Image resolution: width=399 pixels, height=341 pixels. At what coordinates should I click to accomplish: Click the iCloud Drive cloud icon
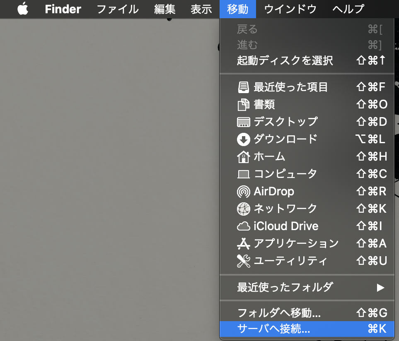click(x=244, y=226)
